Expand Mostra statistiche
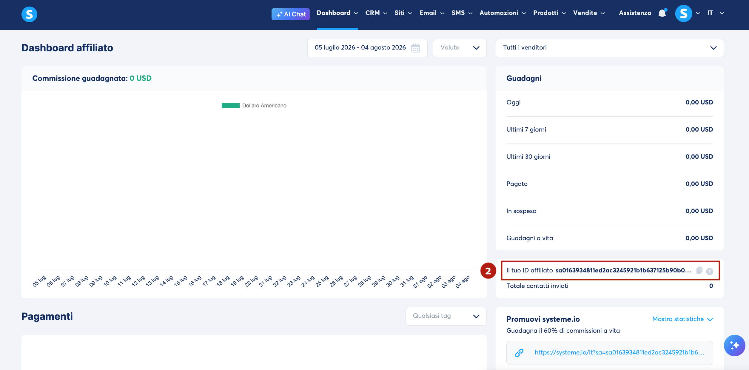The image size is (749, 370). coord(682,319)
